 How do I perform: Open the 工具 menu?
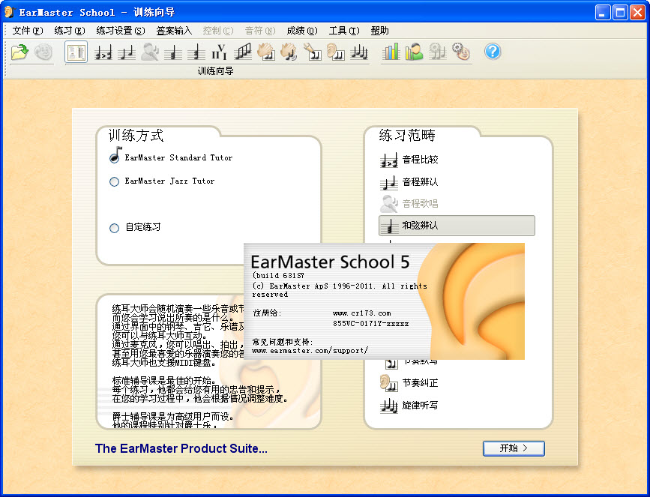coord(343,31)
